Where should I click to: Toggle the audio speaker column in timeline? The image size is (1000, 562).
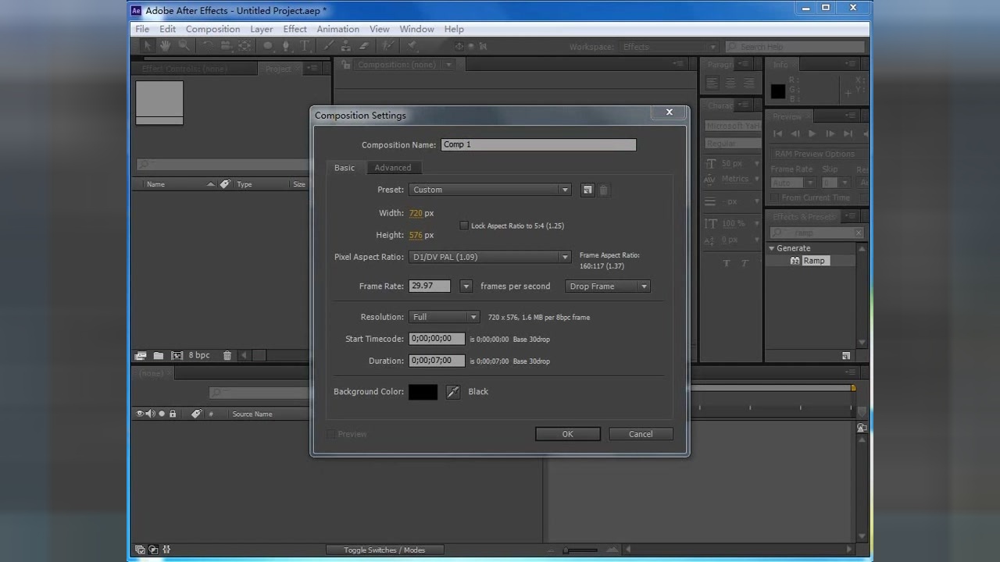click(151, 414)
